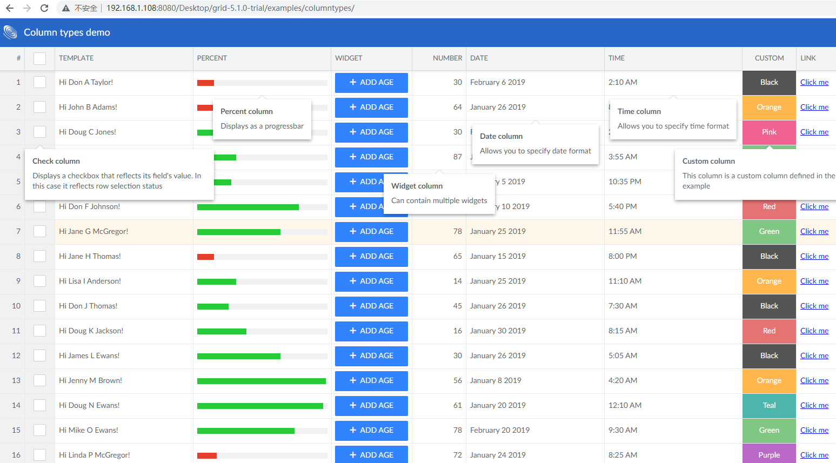Open the 'Click me' link on row 1
836x463 pixels.
[x=814, y=82]
